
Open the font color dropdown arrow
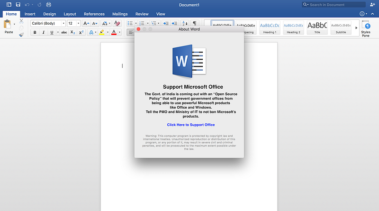pos(119,32)
